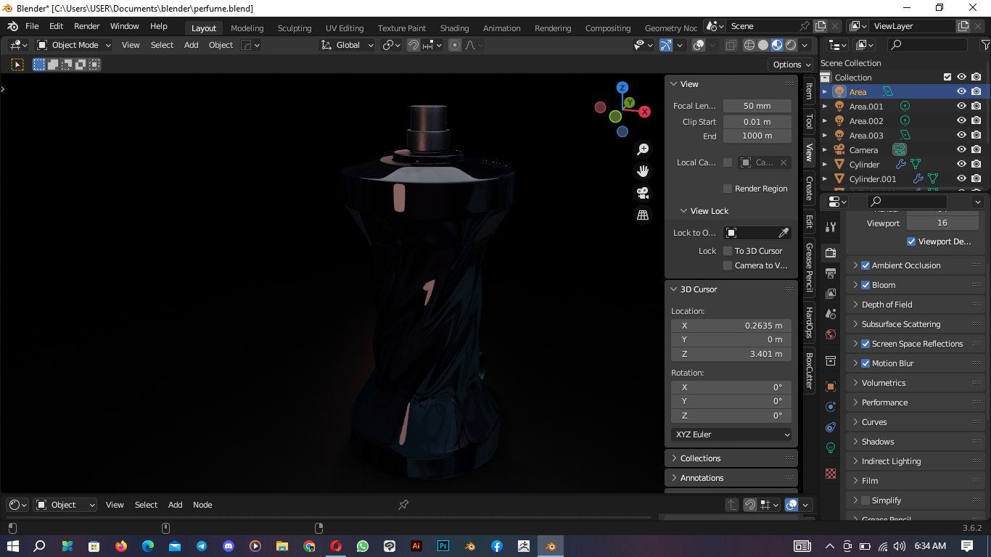Switch to the Modeling workspace tab
The width and height of the screenshot is (991, 557).
click(247, 28)
